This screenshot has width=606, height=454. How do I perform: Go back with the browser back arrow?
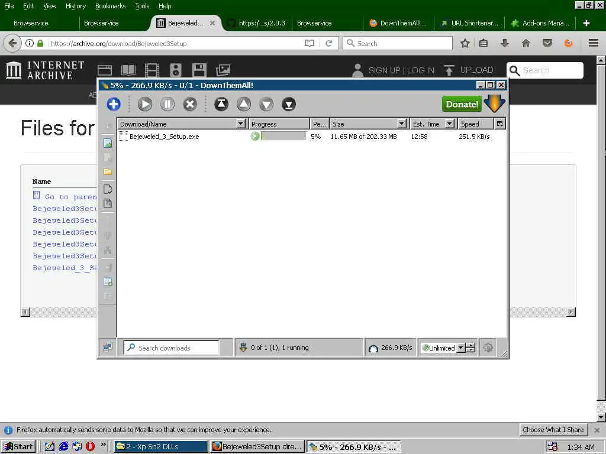tap(12, 43)
